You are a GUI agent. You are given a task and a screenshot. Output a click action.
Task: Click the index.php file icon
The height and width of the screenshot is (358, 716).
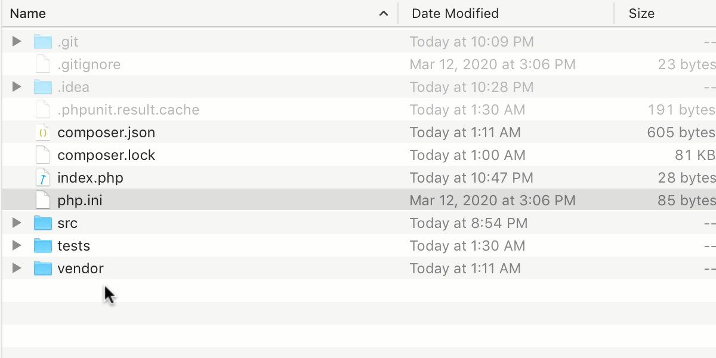click(42, 178)
